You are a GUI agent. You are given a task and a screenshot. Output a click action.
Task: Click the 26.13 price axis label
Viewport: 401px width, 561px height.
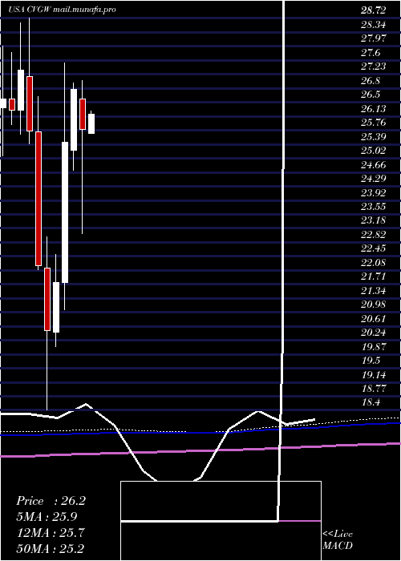pos(374,109)
